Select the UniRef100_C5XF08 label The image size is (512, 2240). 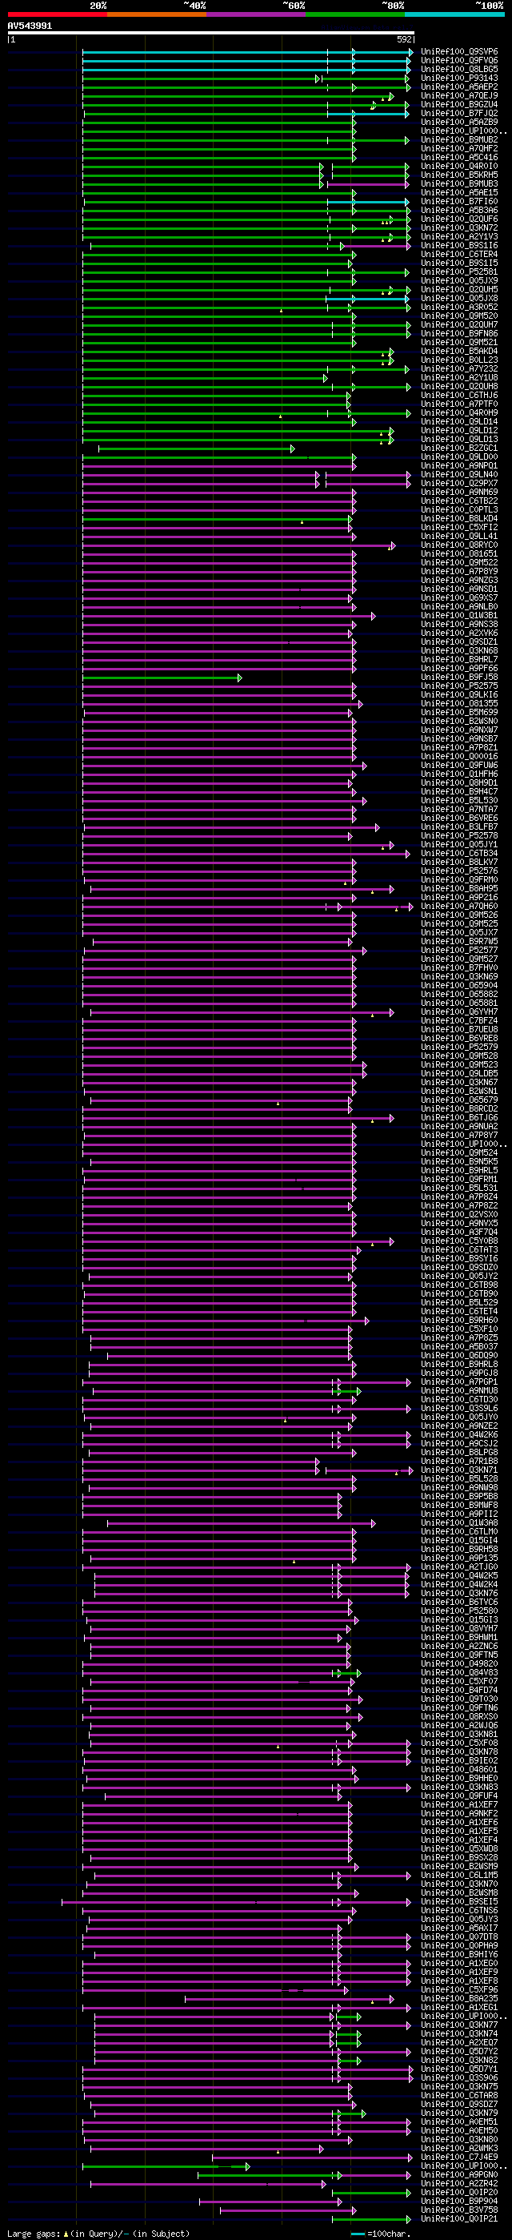(459, 1743)
